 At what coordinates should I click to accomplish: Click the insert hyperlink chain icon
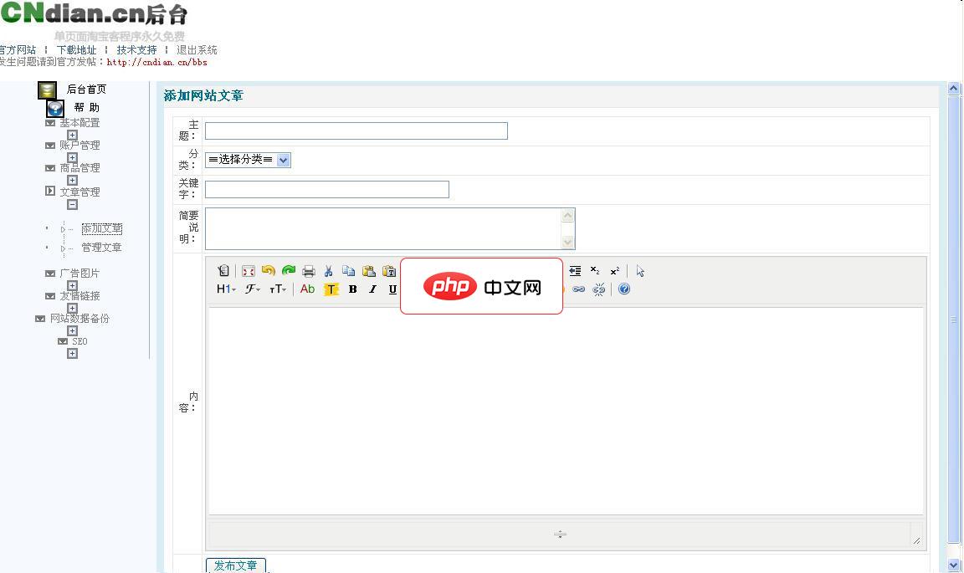pos(578,289)
